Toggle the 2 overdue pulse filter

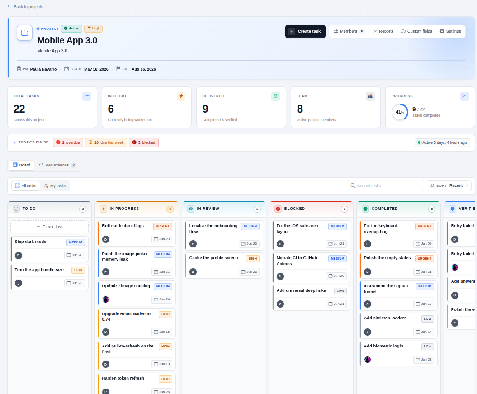pos(68,142)
